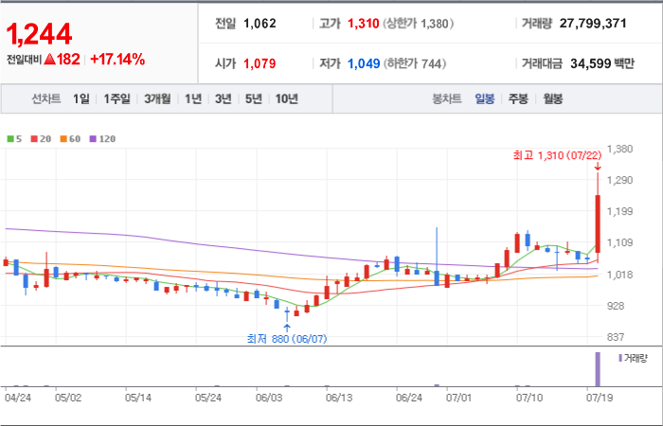Click the red 20-day moving average legend
The width and height of the screenshot is (663, 426).
[x=41, y=138]
